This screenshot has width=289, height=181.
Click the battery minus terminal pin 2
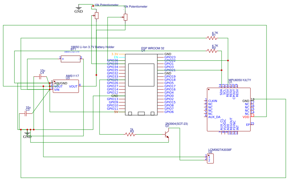click(81, 58)
